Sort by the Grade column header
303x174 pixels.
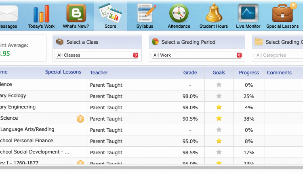coord(190,73)
